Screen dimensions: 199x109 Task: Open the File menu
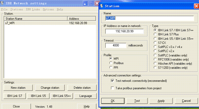pyautogui.click(x=4, y=9)
